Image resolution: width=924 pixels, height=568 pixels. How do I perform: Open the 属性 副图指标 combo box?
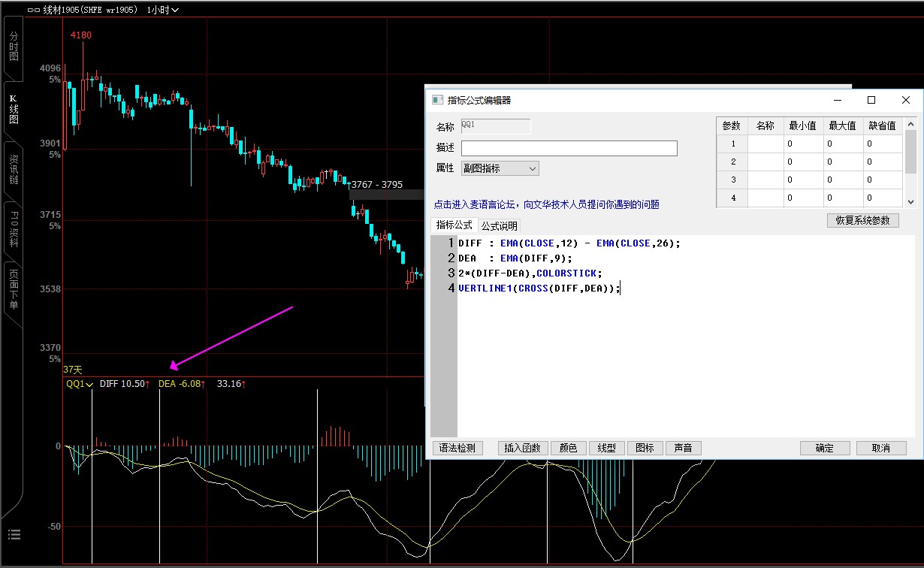pyautogui.click(x=500, y=168)
